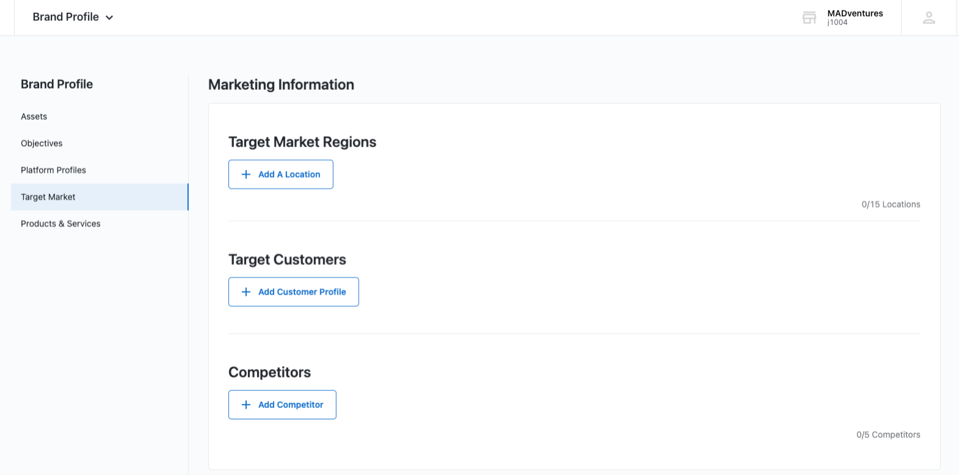
Task: Click the 0/5 Competitors counter
Action: pos(888,435)
